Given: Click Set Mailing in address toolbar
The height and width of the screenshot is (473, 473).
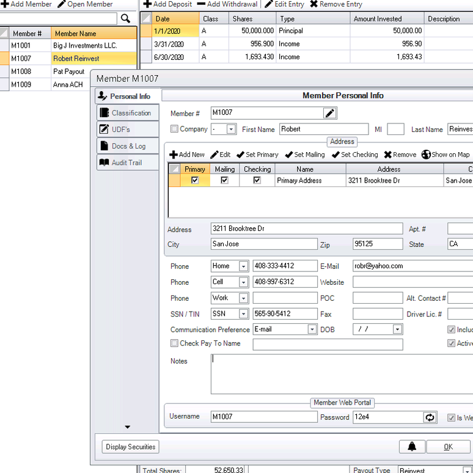Looking at the screenshot, I should point(305,155).
